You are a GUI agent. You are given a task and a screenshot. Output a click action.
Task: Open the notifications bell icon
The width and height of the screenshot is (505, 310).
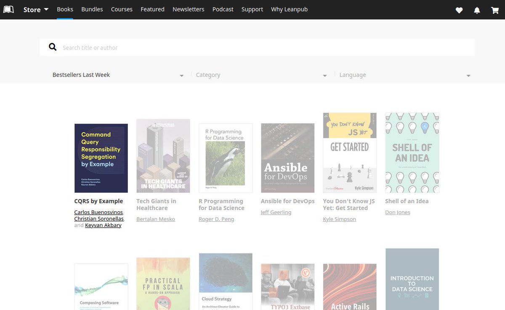[477, 10]
